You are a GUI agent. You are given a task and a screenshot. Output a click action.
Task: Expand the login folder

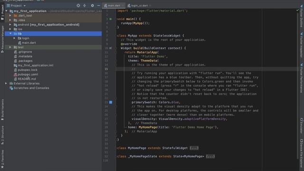[14, 38]
